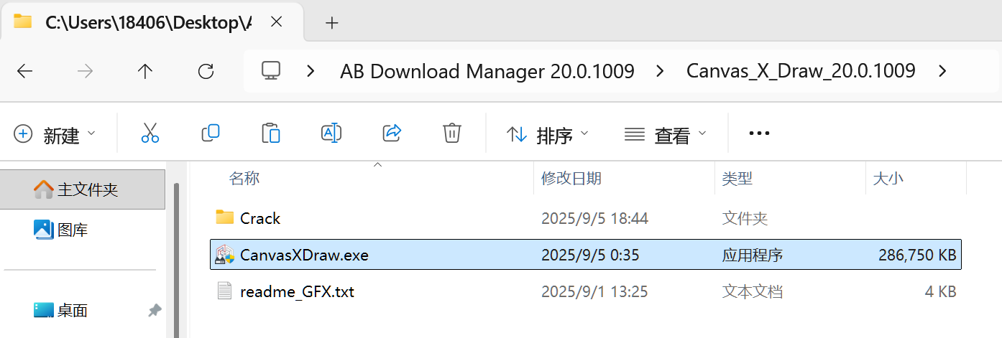Click the Cut scissors icon

(x=150, y=133)
